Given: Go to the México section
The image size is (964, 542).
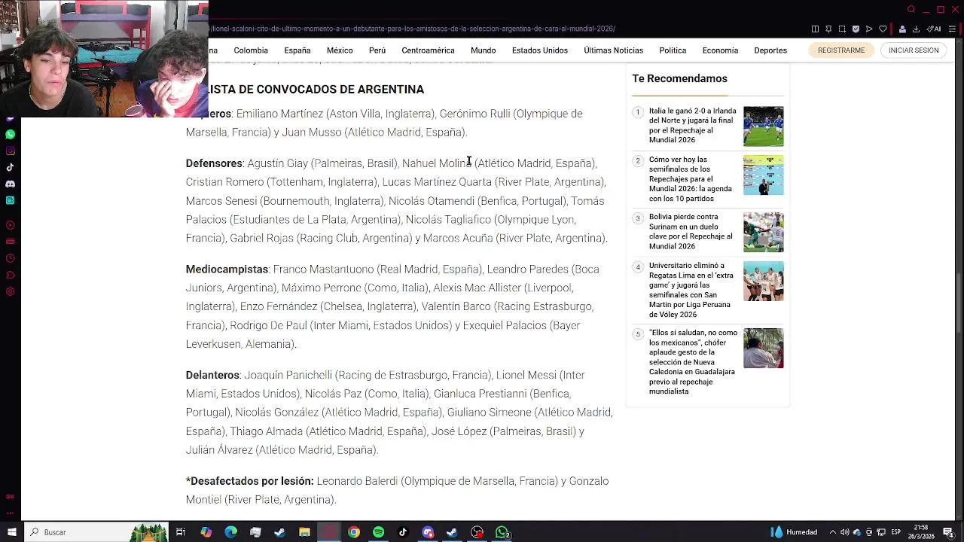Looking at the screenshot, I should pos(340,50).
